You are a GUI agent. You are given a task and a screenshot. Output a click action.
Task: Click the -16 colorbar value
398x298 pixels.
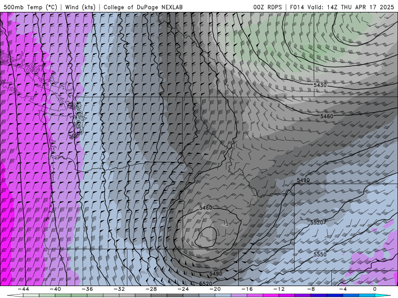(x=247, y=289)
